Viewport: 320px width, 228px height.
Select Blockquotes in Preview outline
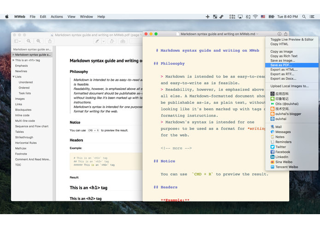[23, 110]
